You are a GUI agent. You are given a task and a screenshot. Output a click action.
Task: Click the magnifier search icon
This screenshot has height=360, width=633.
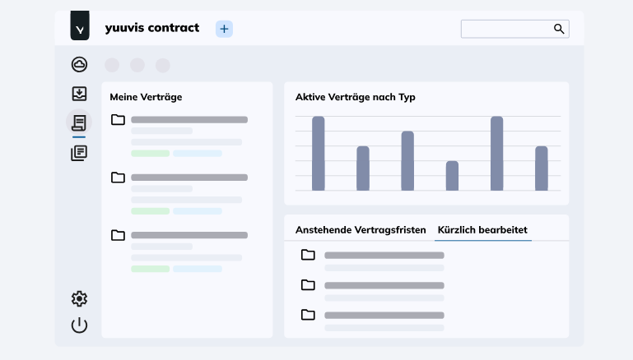559,29
